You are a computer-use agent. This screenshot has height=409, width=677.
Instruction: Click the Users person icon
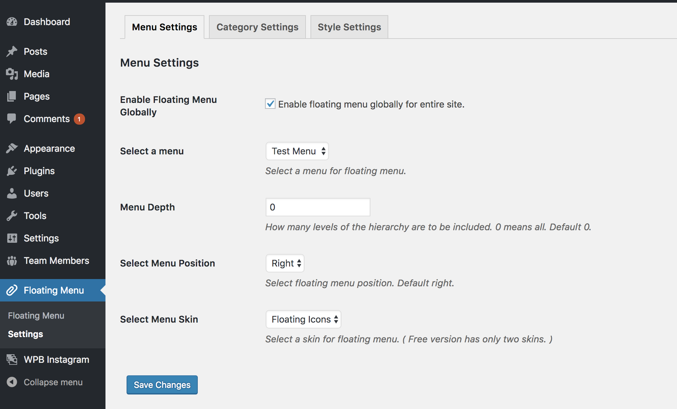tap(12, 193)
